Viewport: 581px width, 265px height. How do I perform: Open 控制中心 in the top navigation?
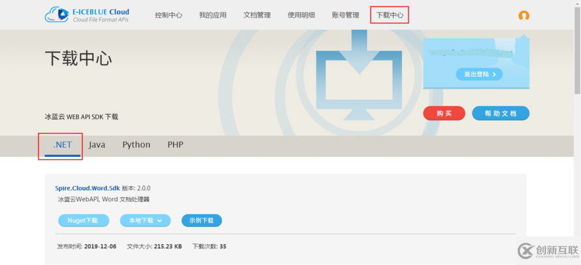[168, 15]
